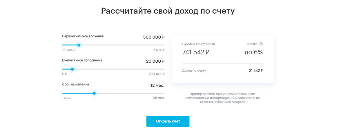348x130 pixels.
Task: Click the Рассчитайте свой доход по счету heading
Action: 168,11
